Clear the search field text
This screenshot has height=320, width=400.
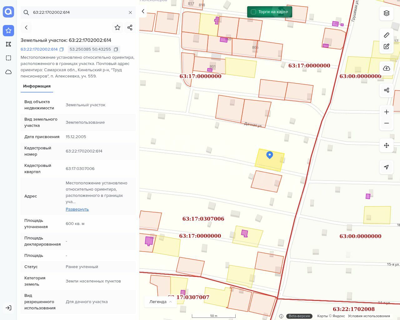point(130,12)
